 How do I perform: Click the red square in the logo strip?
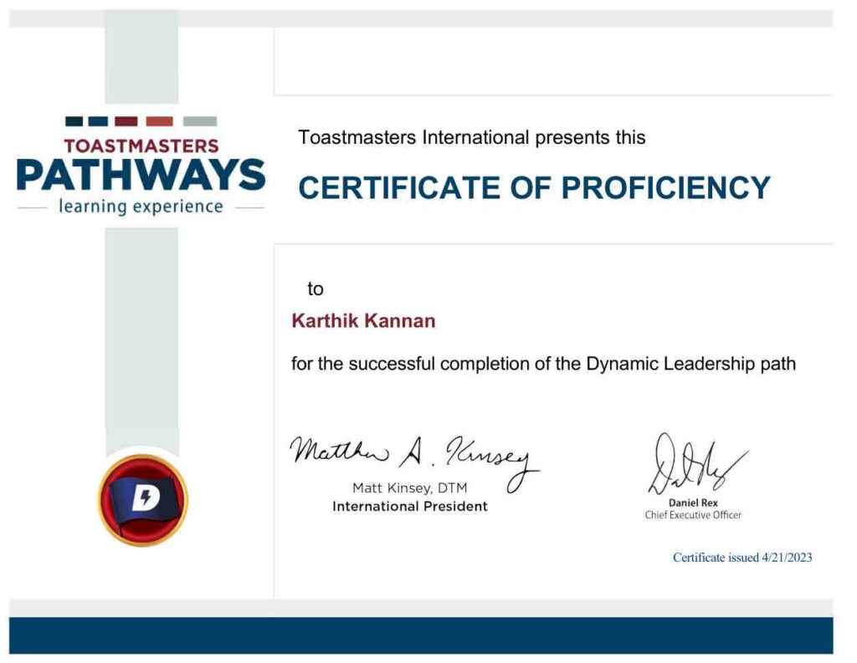pyautogui.click(x=159, y=120)
